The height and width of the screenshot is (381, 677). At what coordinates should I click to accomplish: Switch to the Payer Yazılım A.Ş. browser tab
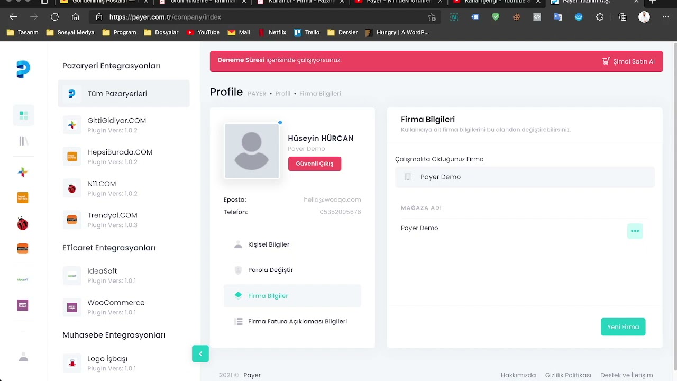[594, 2]
